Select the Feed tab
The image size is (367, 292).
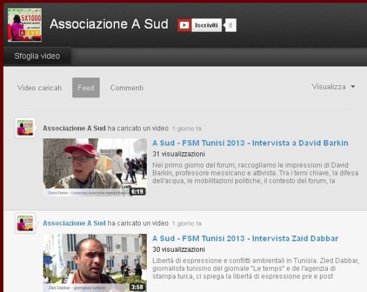(x=86, y=88)
